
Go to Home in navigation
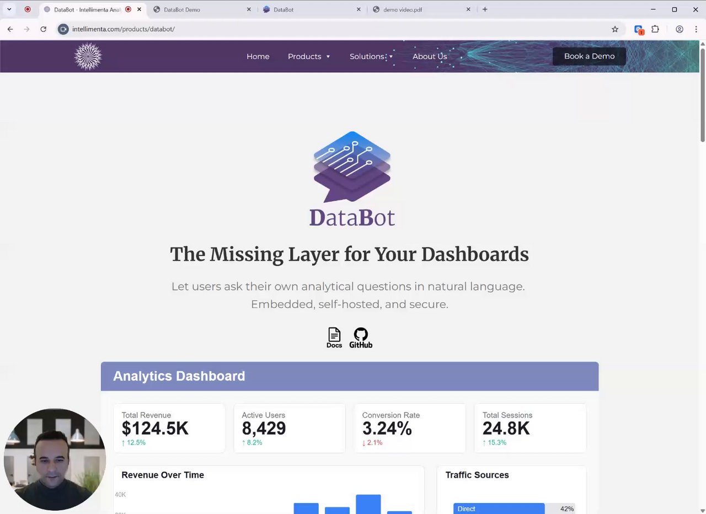[x=258, y=56]
